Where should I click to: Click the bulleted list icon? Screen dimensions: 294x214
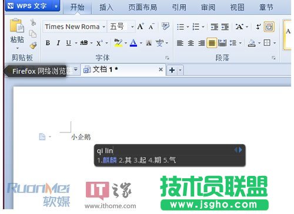coord(181,27)
